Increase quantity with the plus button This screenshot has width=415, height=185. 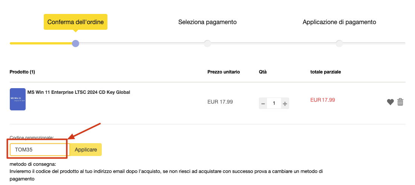coord(285,104)
